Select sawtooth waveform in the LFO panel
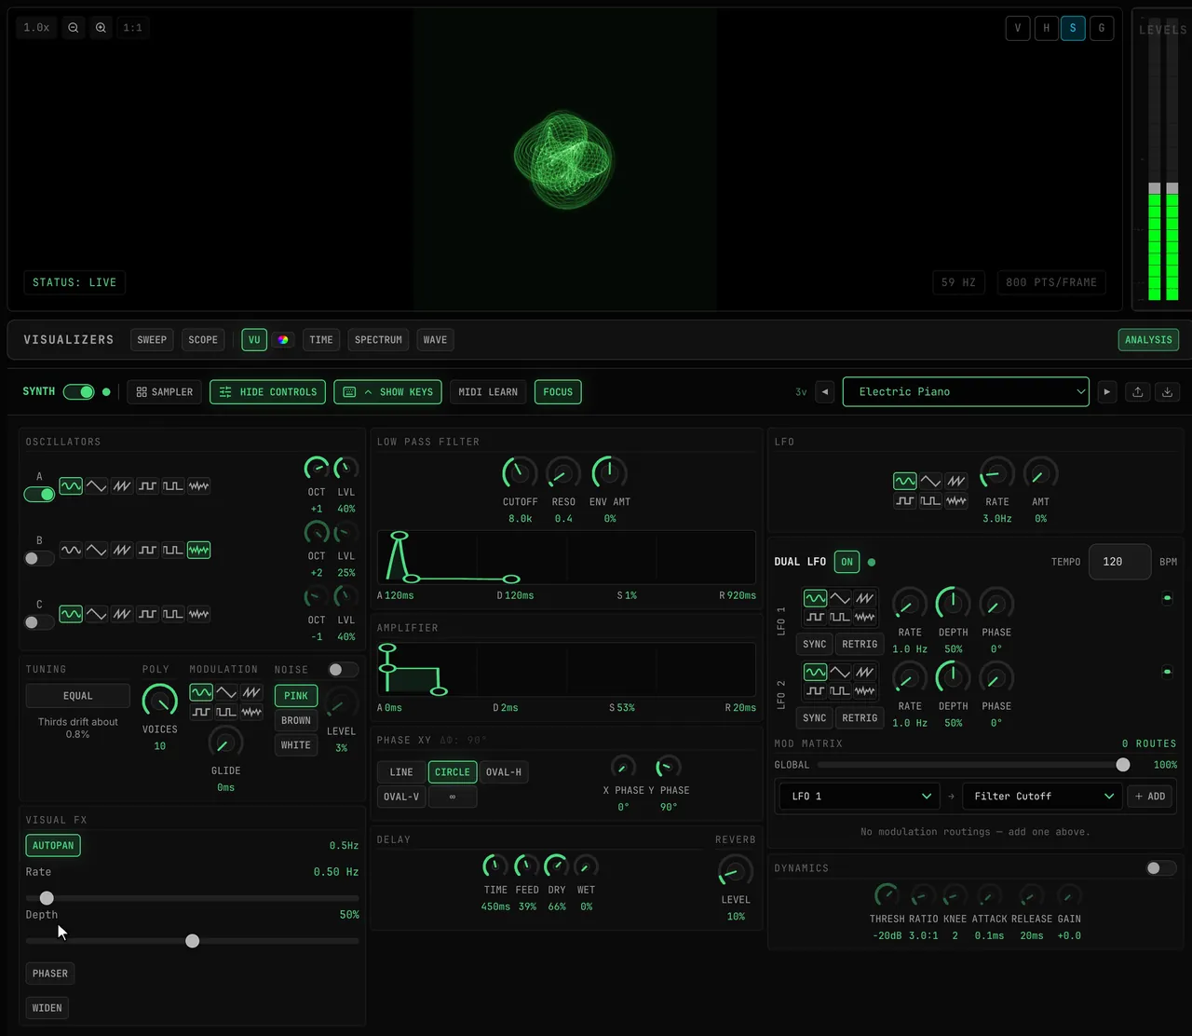 pos(955,481)
